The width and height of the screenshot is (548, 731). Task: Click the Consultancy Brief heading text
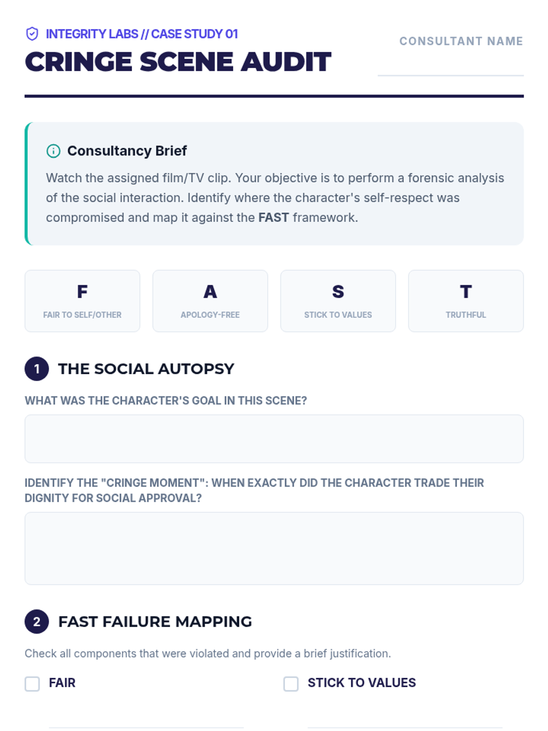pyautogui.click(x=127, y=151)
